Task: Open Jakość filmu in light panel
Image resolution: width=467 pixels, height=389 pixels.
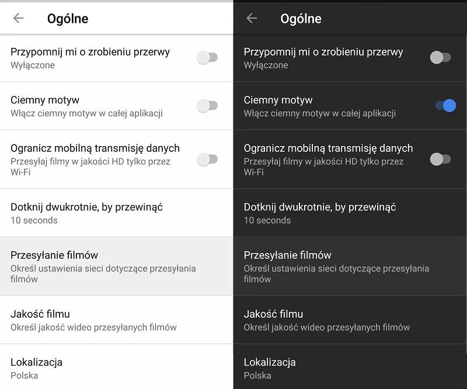Action: (93, 319)
